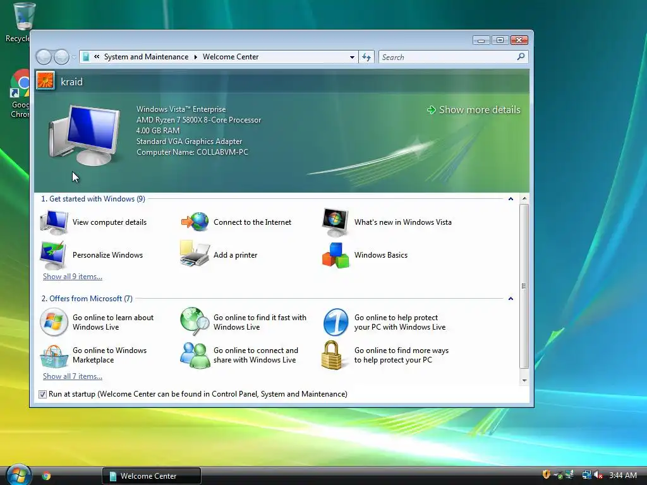
Task: Click System and Maintenance breadcrumb
Action: tap(146, 57)
